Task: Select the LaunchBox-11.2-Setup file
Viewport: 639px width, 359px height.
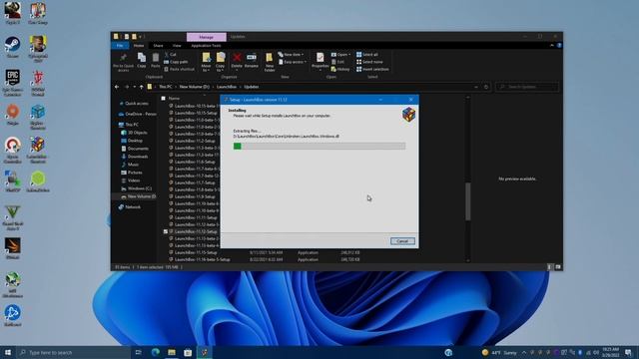Action: click(x=195, y=141)
